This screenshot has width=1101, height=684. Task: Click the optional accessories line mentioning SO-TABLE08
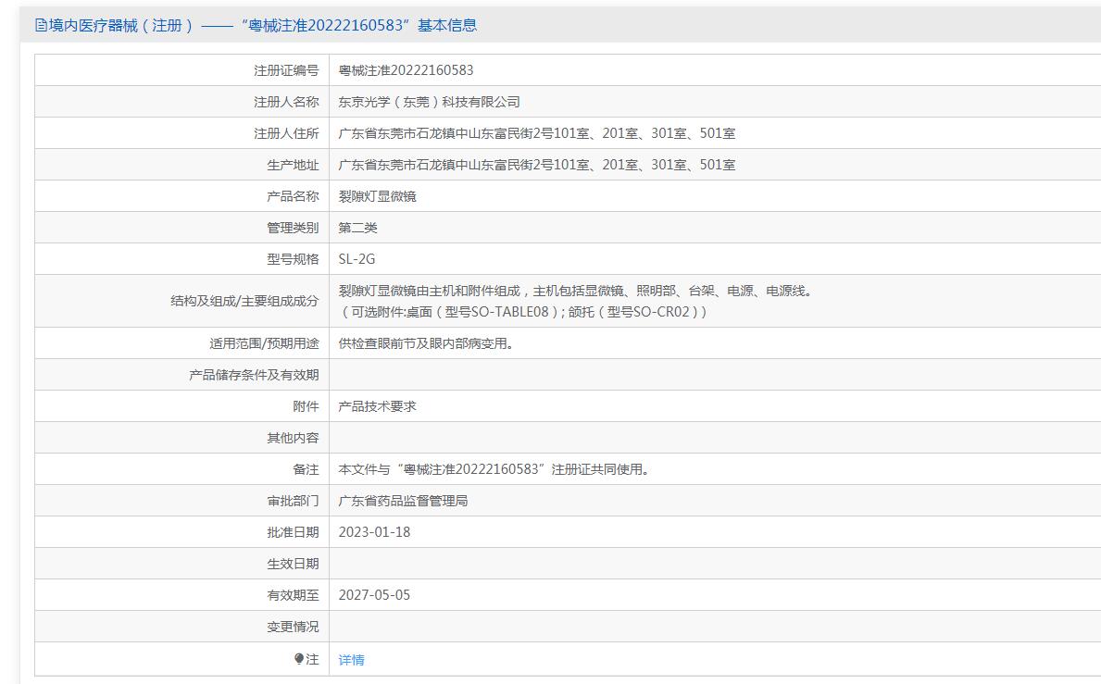coord(523,312)
